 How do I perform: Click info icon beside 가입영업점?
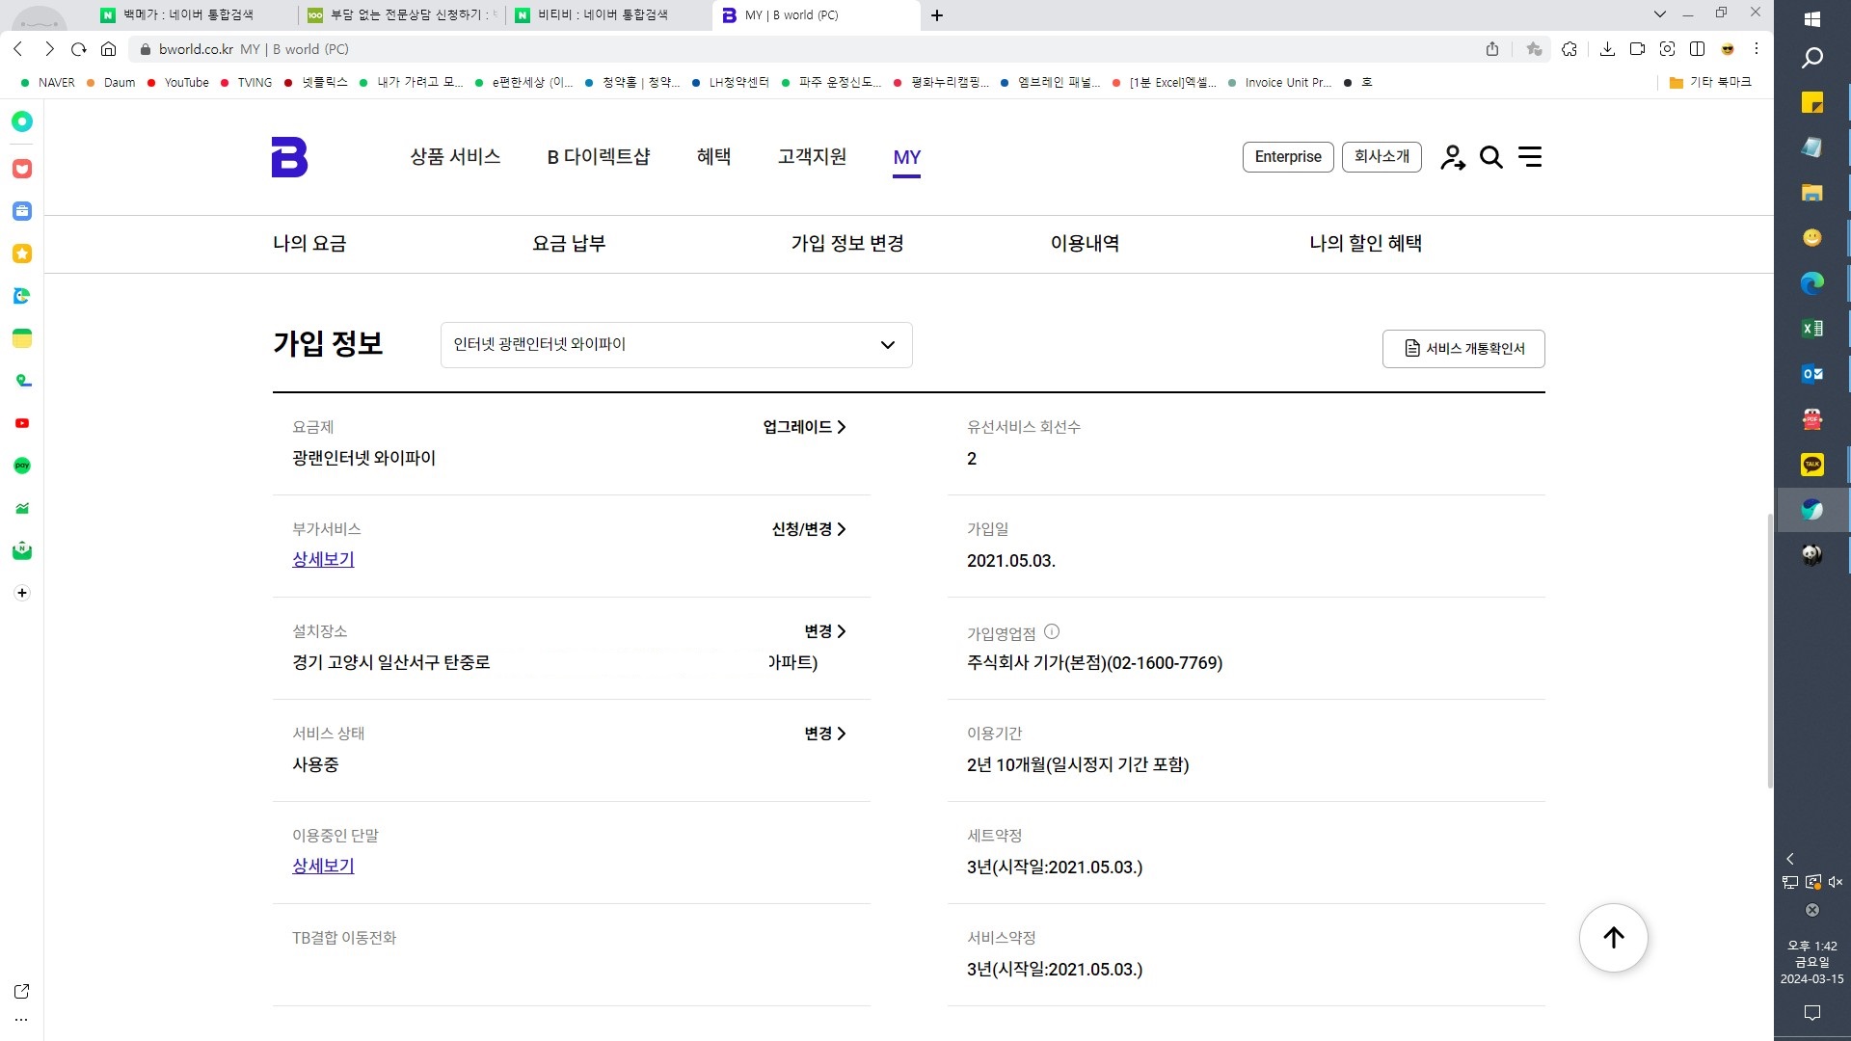tap(1052, 632)
